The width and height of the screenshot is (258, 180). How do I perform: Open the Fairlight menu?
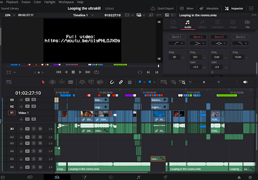point(50,2)
